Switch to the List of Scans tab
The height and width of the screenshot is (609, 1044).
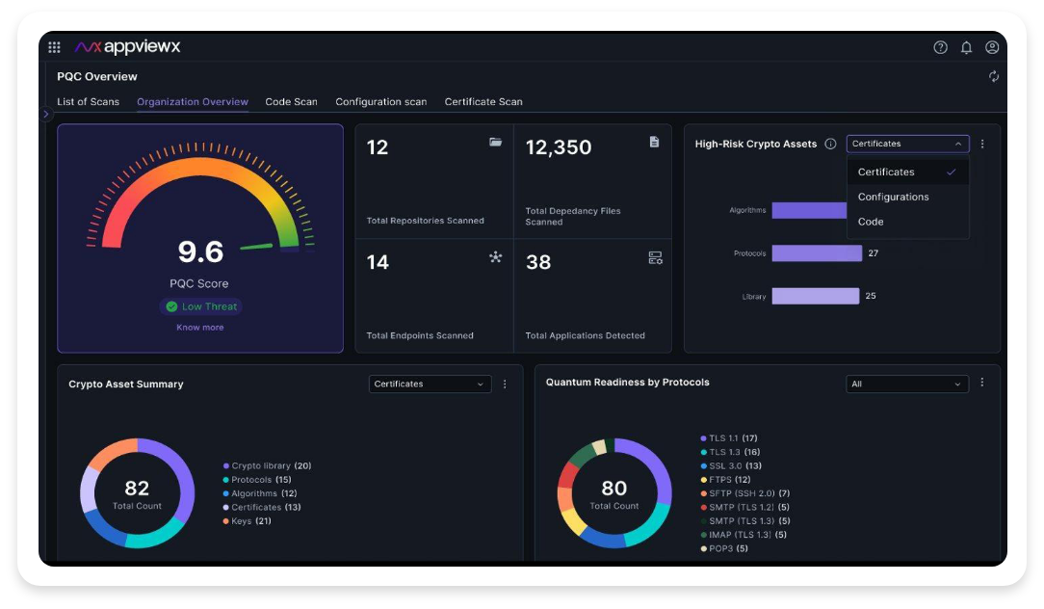[x=89, y=101]
